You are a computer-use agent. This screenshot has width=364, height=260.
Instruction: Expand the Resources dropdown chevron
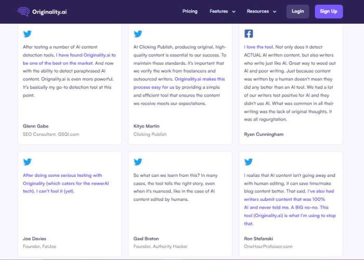275,11
